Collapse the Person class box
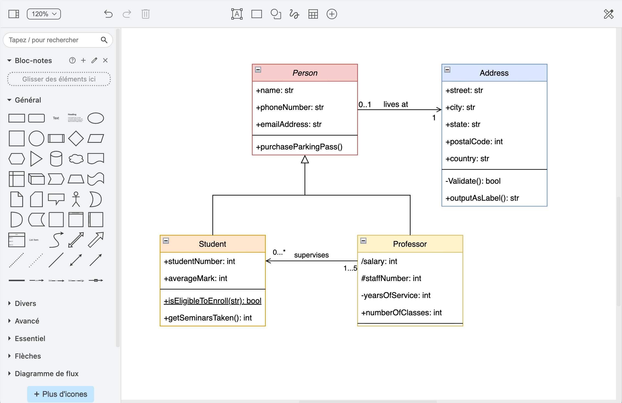Viewport: 622px width, 403px height. tap(258, 70)
